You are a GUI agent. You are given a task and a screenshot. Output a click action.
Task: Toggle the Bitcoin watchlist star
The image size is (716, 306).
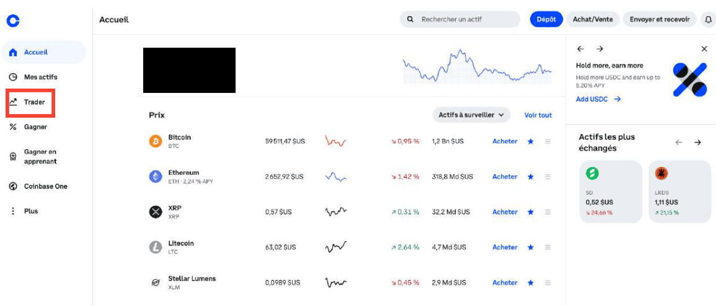(x=531, y=142)
